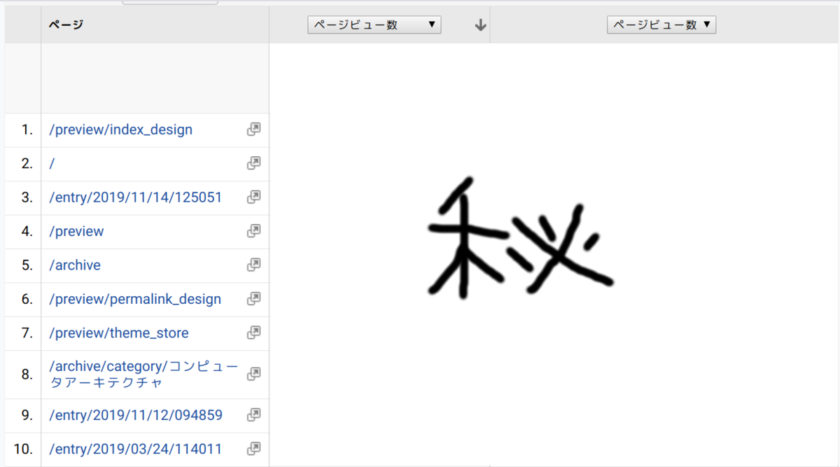Open the left ページビュー数 metric dropdown

tap(374, 24)
